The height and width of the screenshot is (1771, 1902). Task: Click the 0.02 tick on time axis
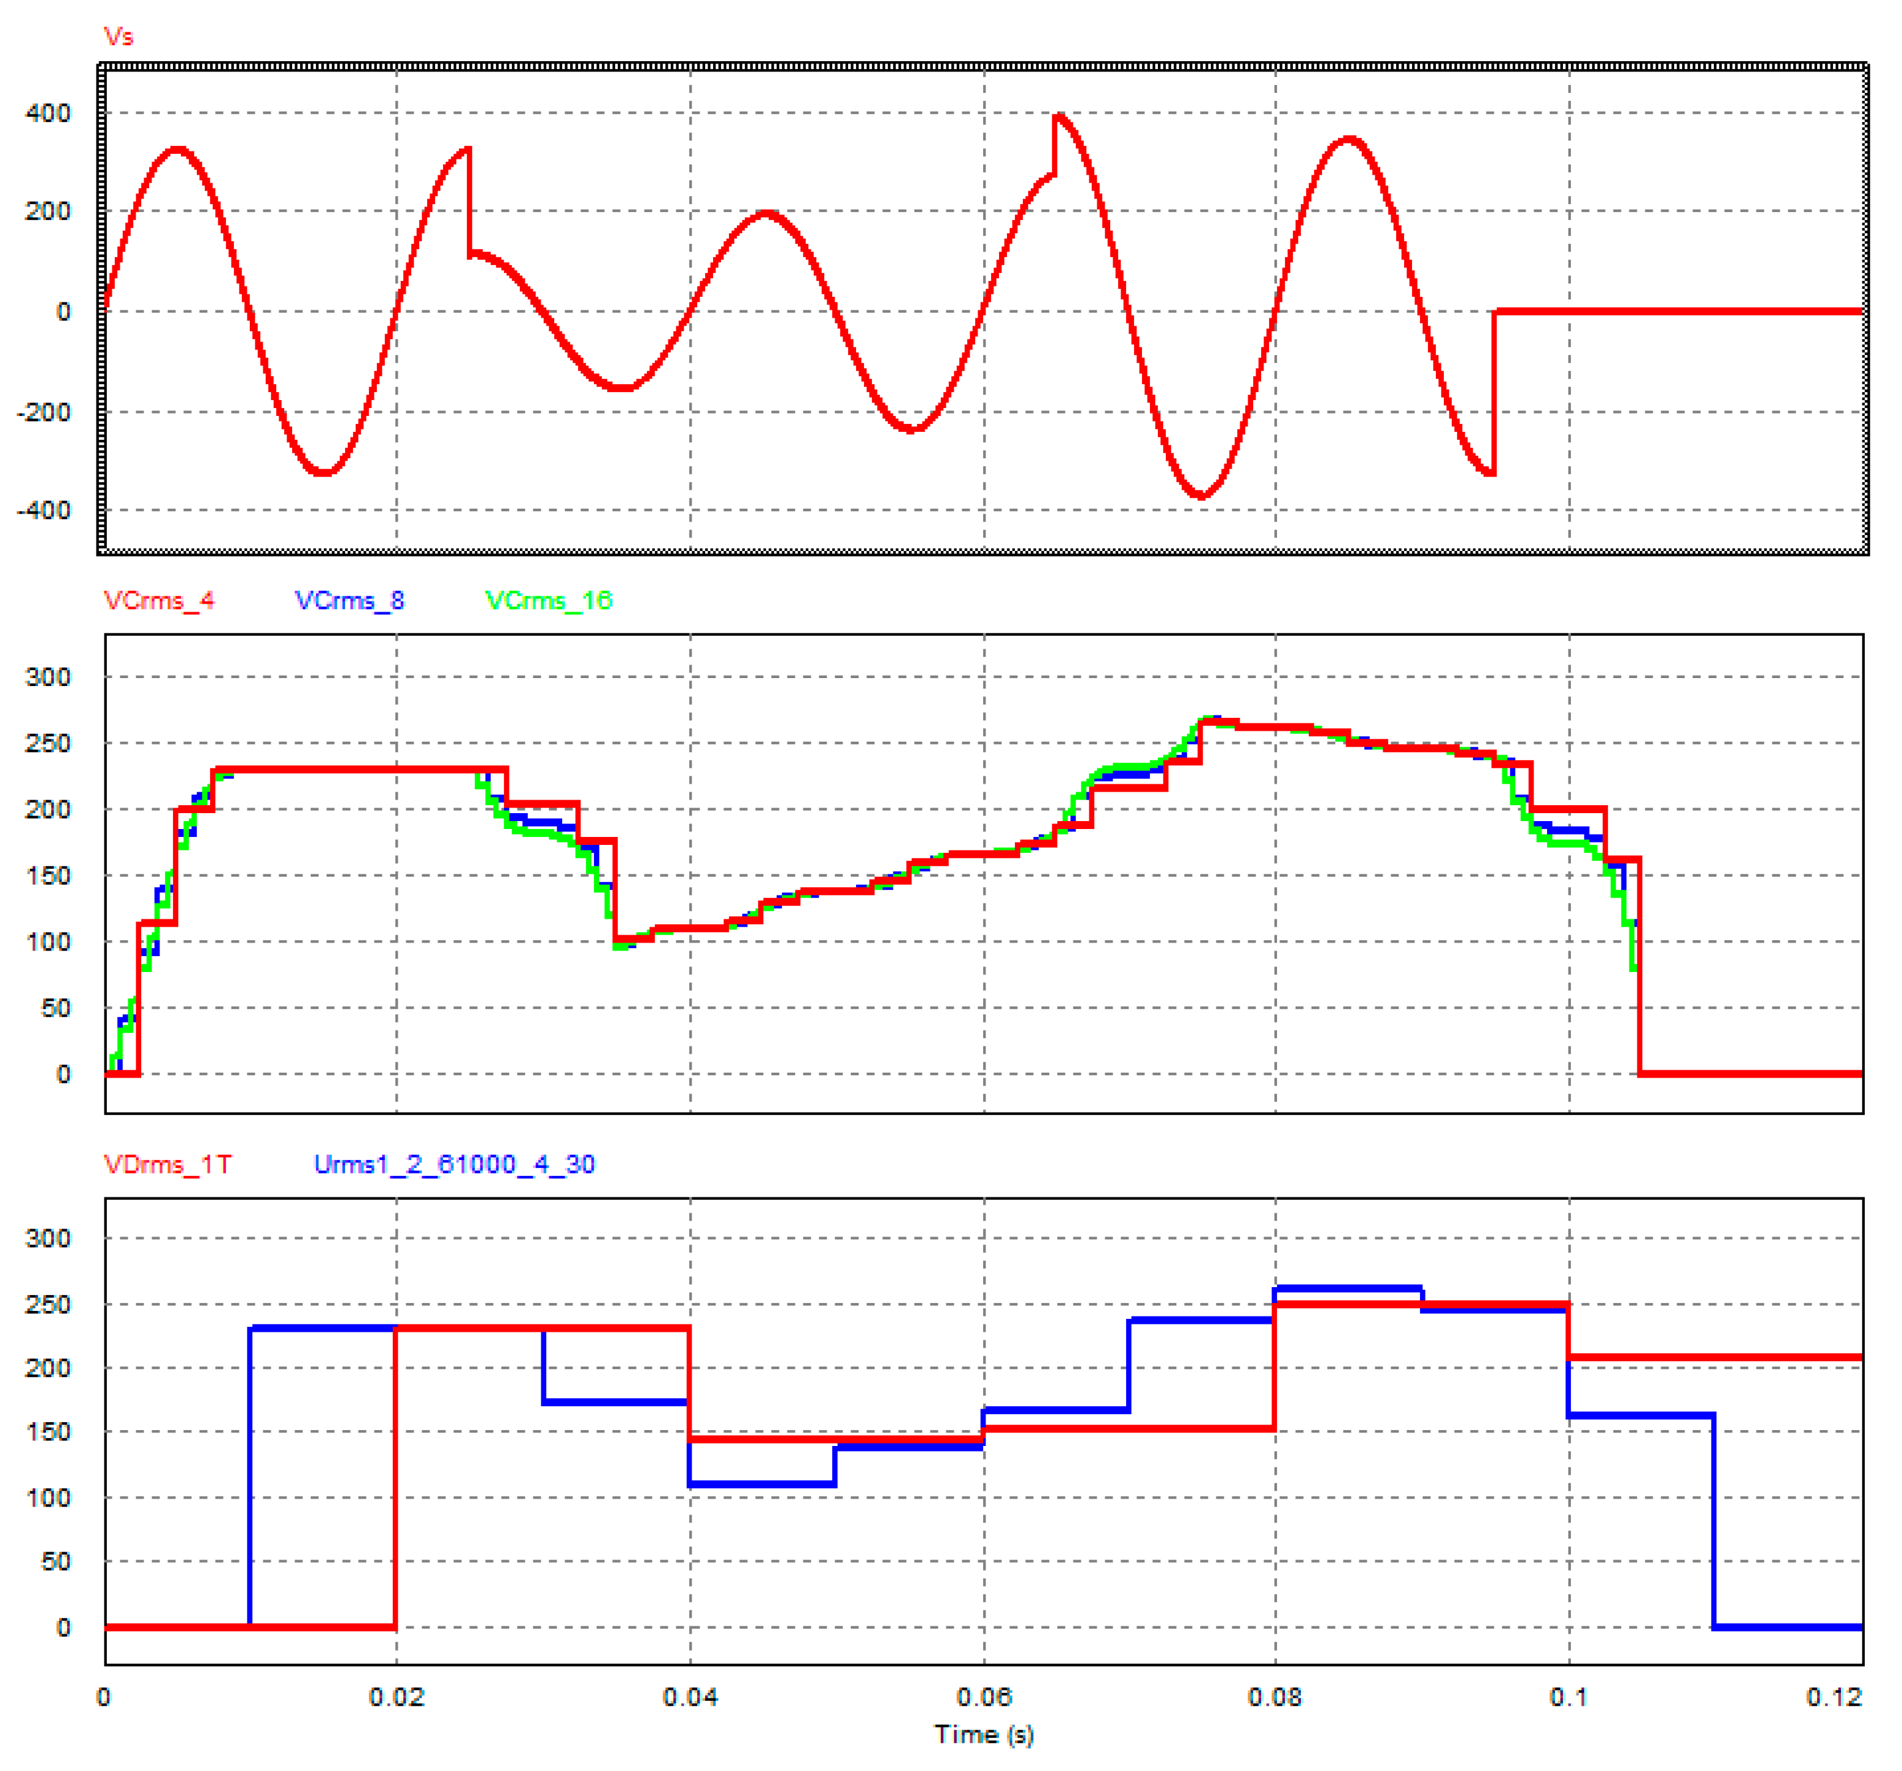(396, 1697)
